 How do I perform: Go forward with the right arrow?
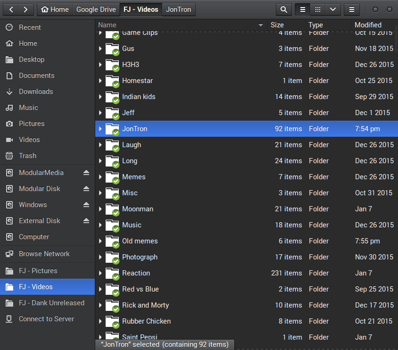(x=26, y=9)
